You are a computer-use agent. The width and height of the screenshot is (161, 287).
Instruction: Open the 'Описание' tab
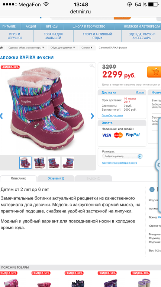pyautogui.click(x=18, y=178)
